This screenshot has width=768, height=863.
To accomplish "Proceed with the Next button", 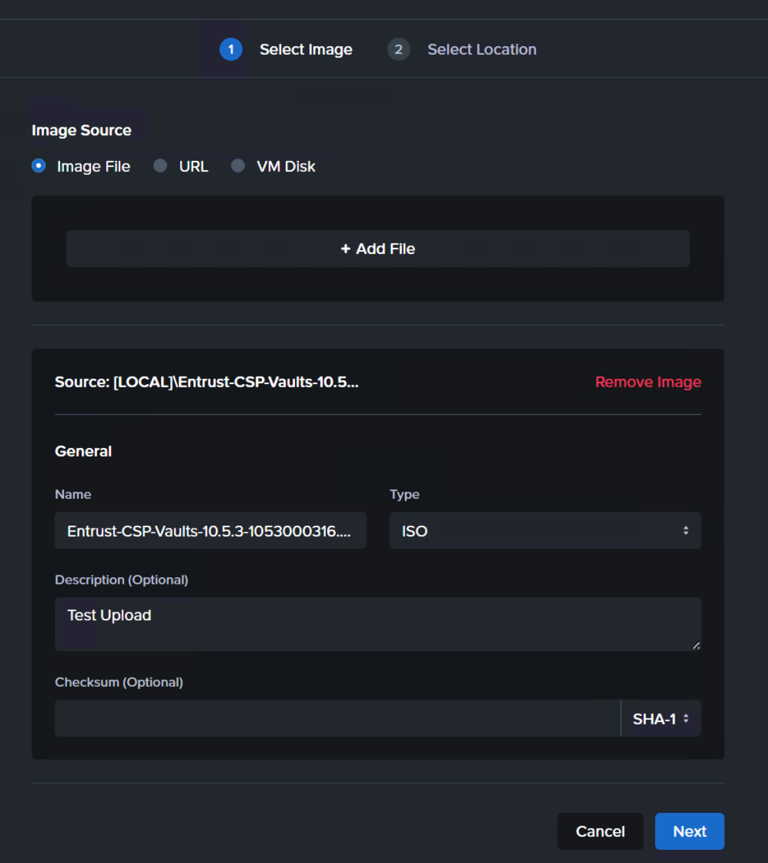I will tap(689, 831).
